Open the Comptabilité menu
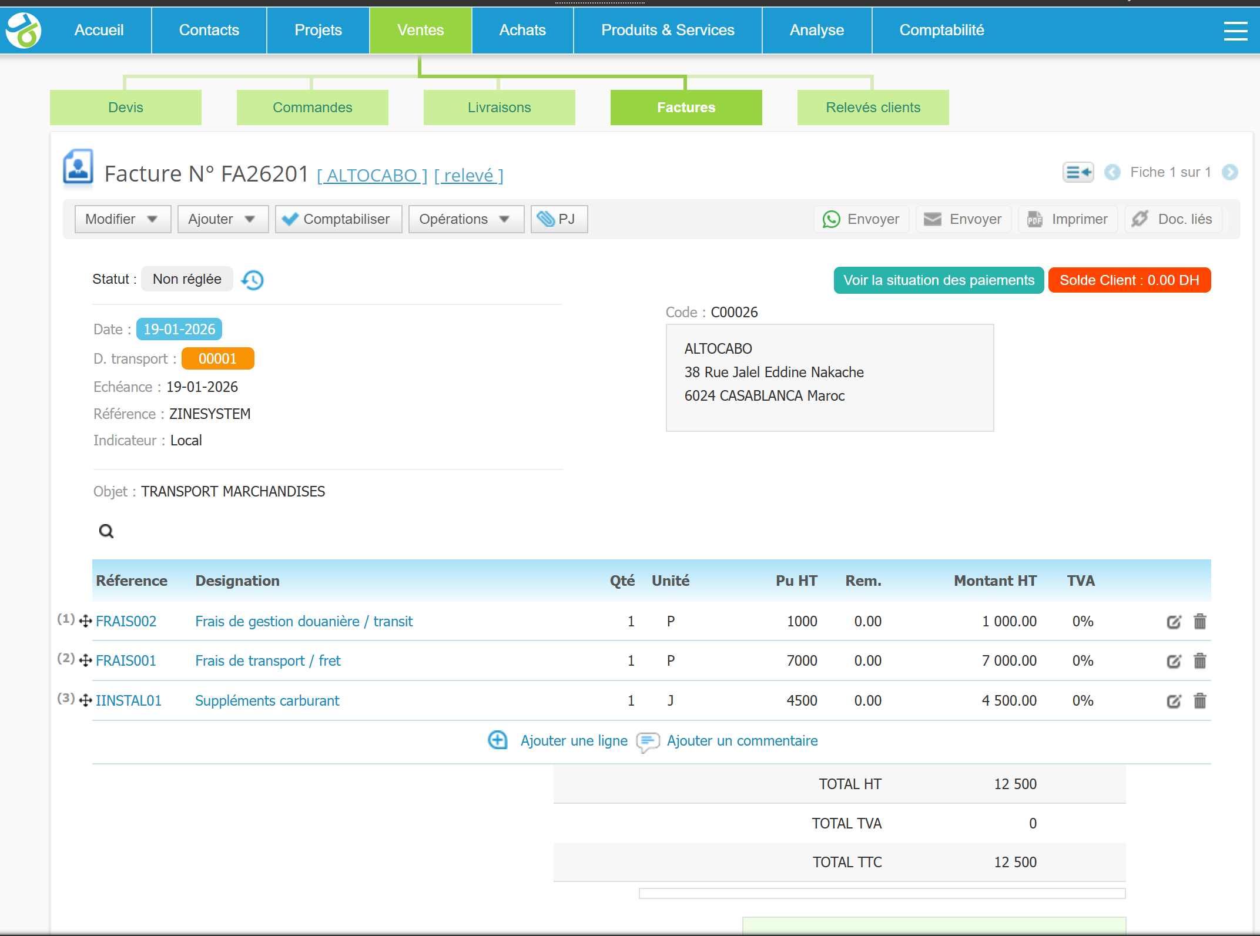 click(941, 31)
